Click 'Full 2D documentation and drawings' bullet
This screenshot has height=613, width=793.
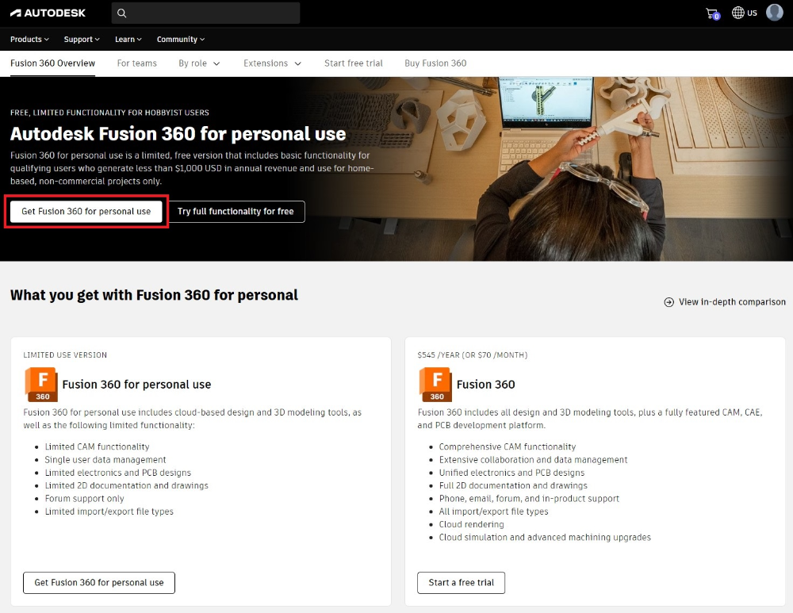[513, 485]
